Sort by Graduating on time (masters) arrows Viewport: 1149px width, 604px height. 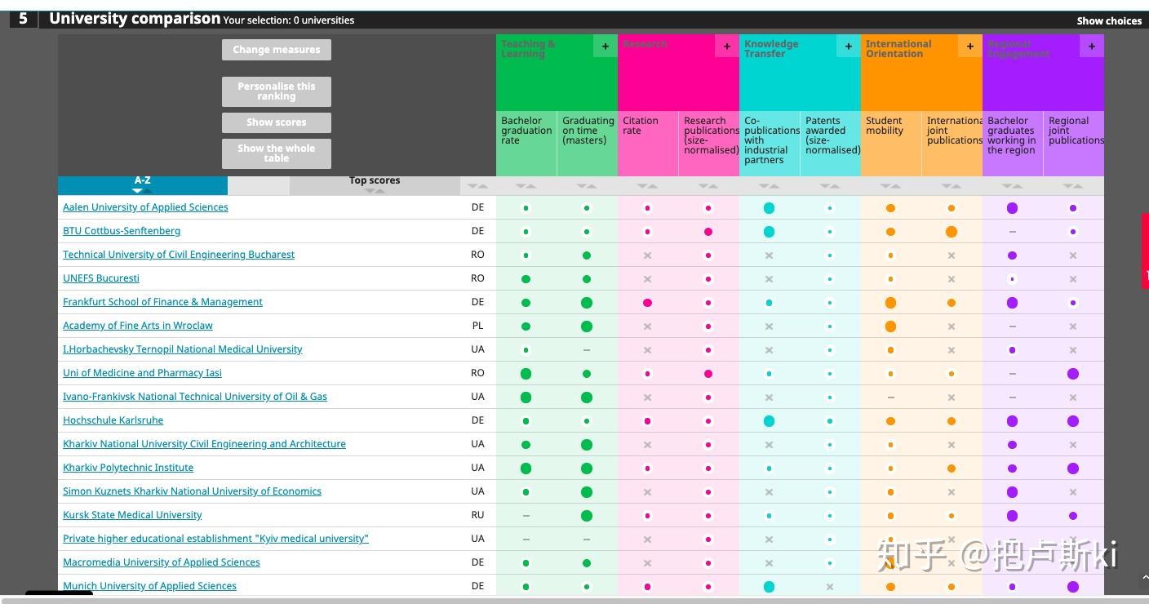[x=587, y=186]
